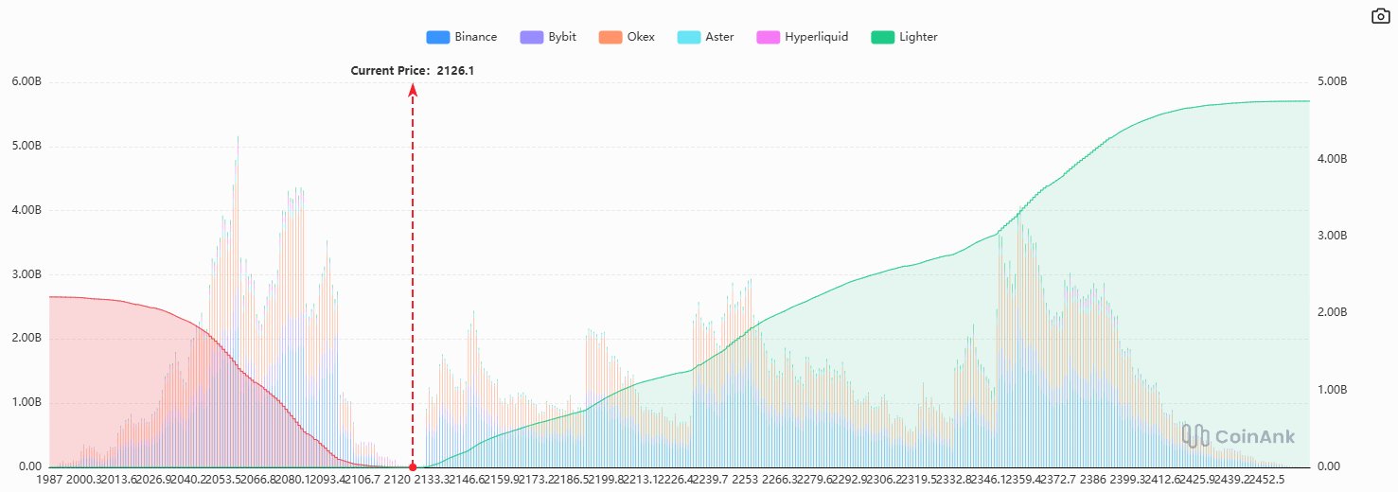Click x-axis price label 1987

click(x=49, y=481)
